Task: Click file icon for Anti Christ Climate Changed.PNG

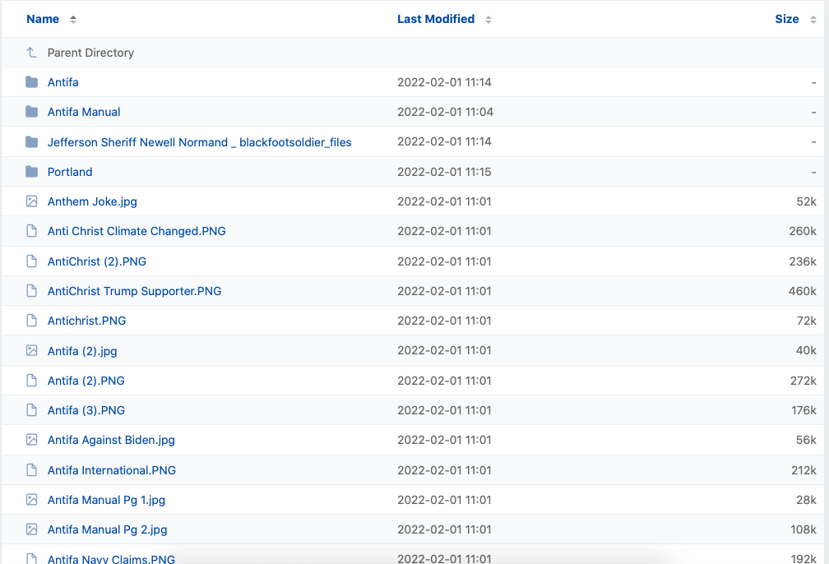Action: [32, 230]
